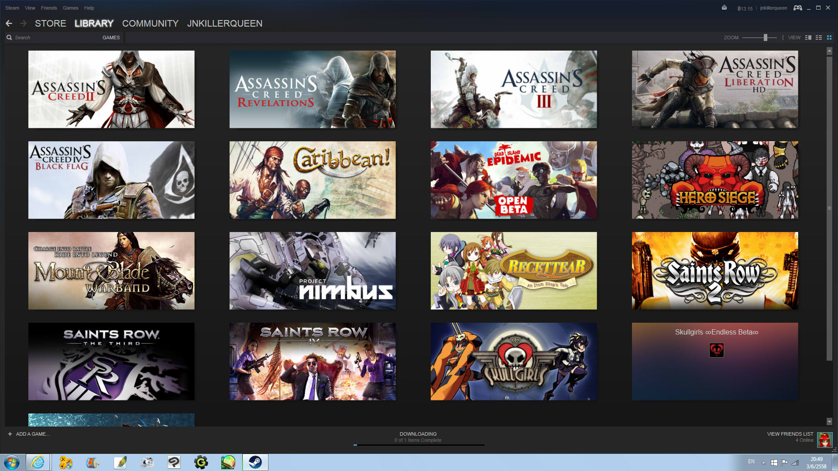Expand the jnkillerqueen account dropdown

click(x=773, y=8)
